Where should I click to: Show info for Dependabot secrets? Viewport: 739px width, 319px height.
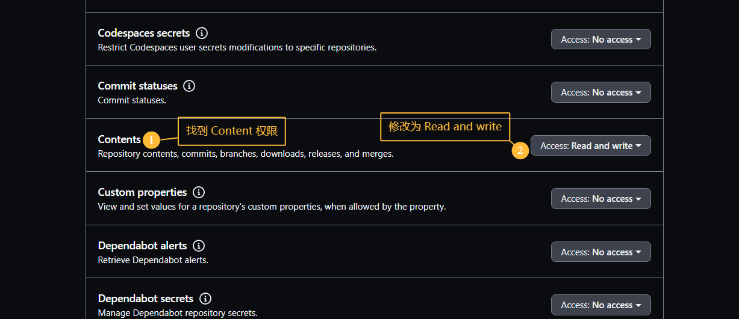pos(205,299)
